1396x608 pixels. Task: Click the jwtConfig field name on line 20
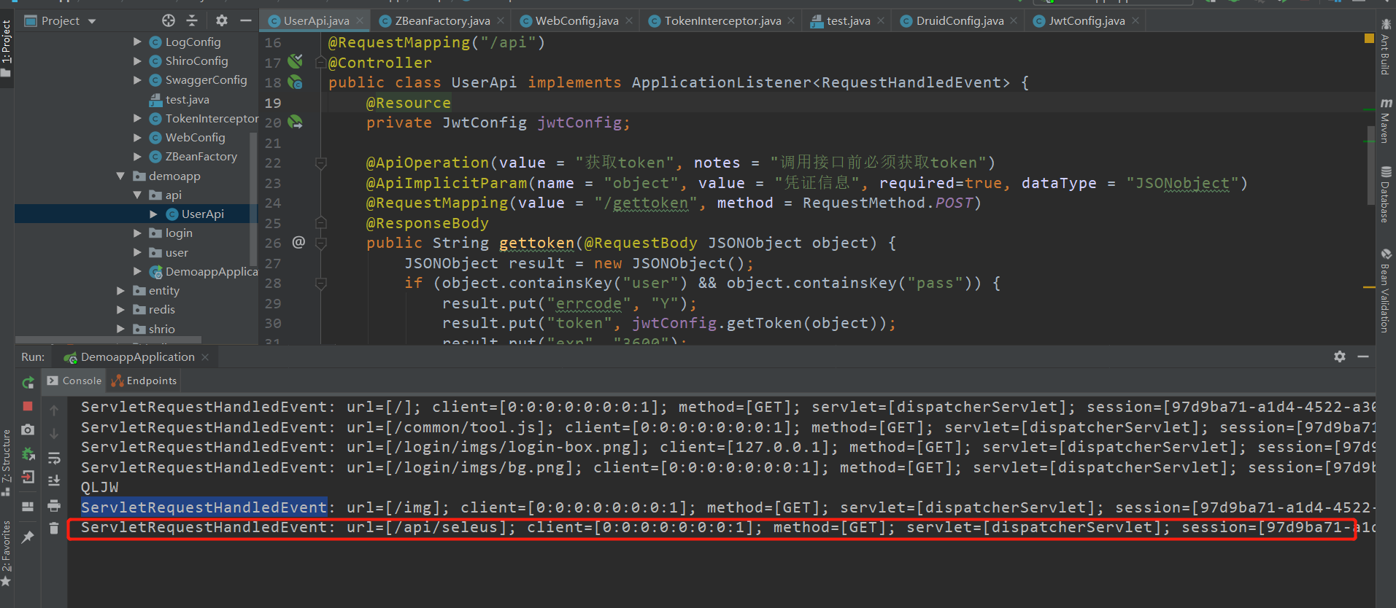click(x=579, y=122)
